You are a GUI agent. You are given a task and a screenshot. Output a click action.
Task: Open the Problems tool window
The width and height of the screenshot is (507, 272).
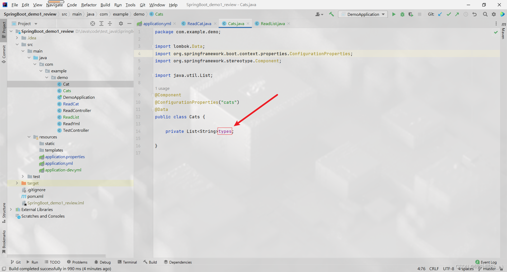[x=77, y=262]
